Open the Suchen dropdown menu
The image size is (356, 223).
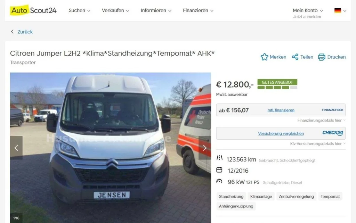tap(80, 10)
